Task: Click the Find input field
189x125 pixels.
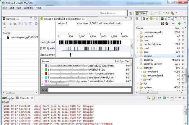Action: [x=90, y=90]
